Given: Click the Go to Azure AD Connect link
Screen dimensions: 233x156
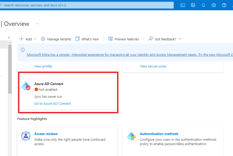Looking at the screenshot, I should click(53, 104).
